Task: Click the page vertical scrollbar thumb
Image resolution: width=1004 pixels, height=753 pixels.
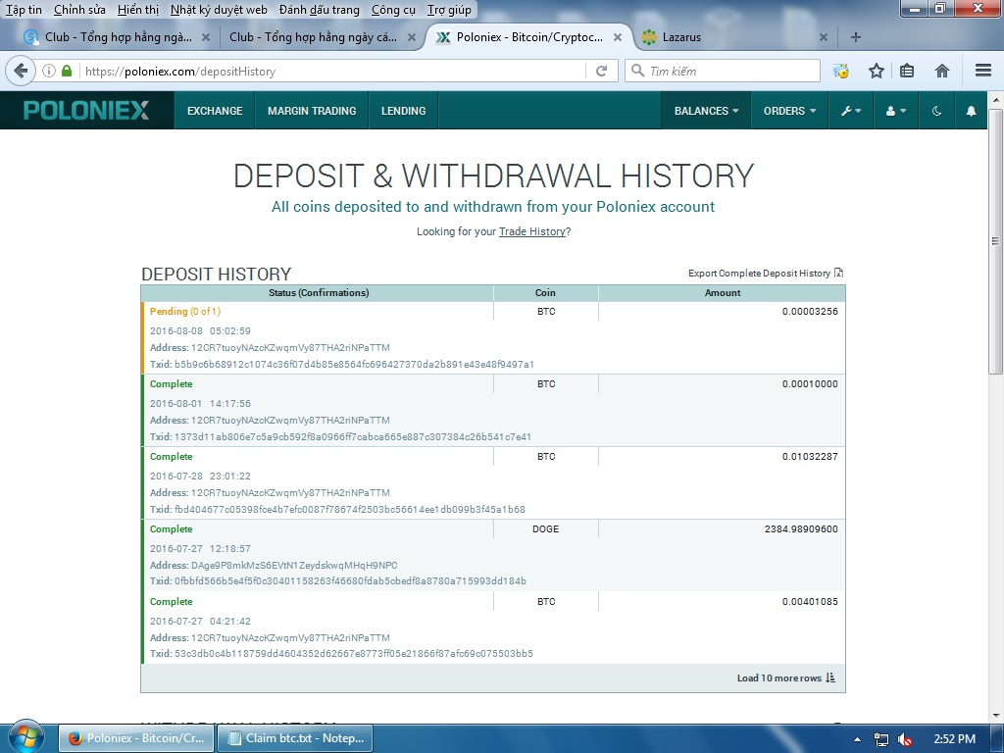Action: [995, 241]
